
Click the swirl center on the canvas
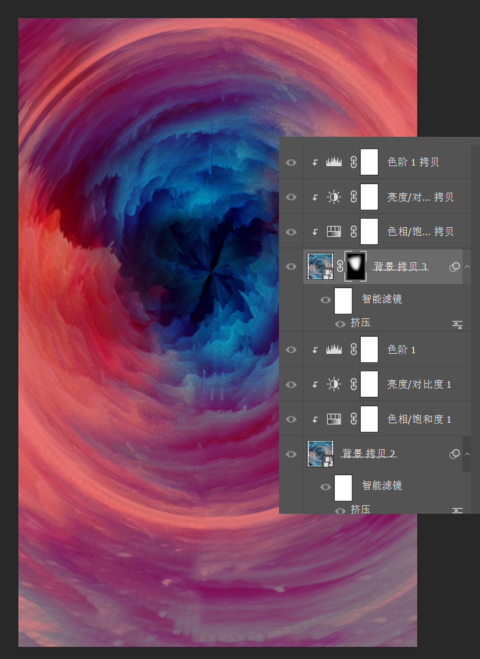tap(211, 271)
